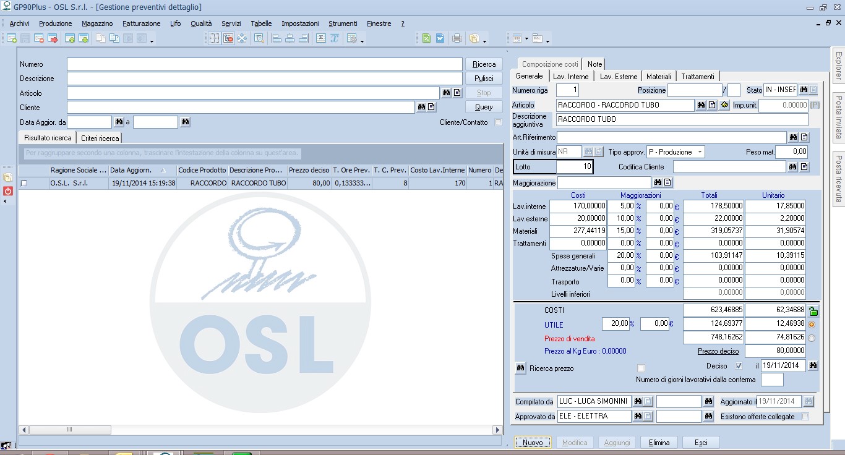845x455 pixels.
Task: Click the sigma sum toolbar icon
Action: point(321,38)
